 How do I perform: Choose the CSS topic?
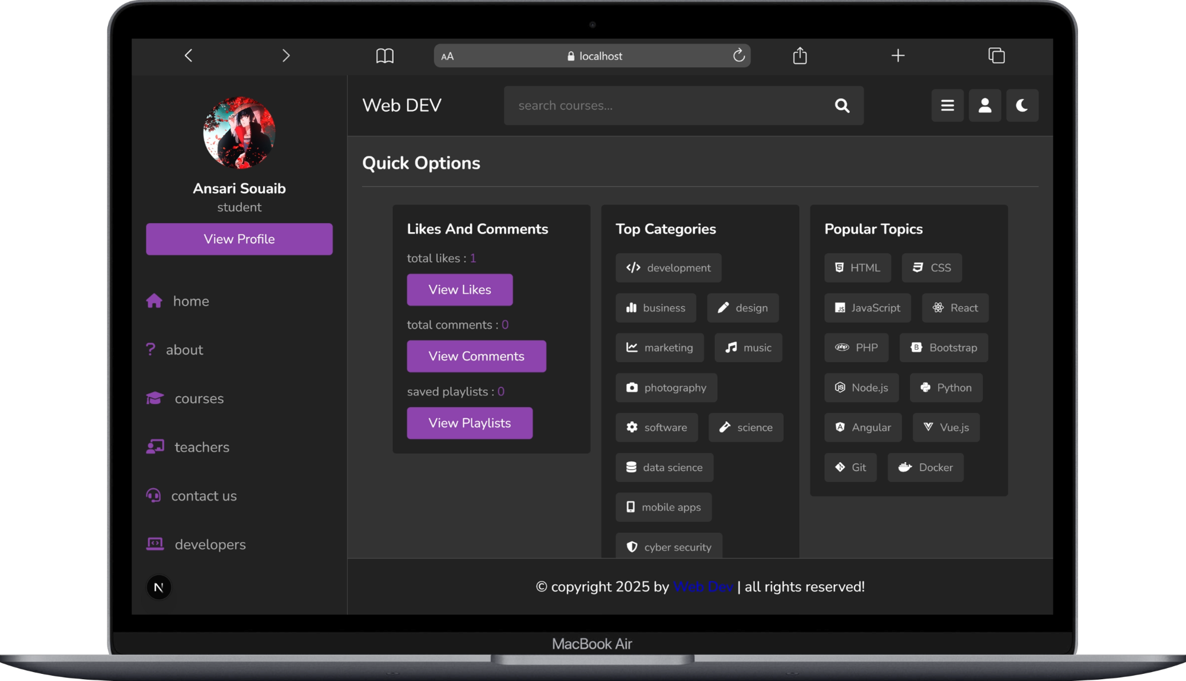coord(932,268)
